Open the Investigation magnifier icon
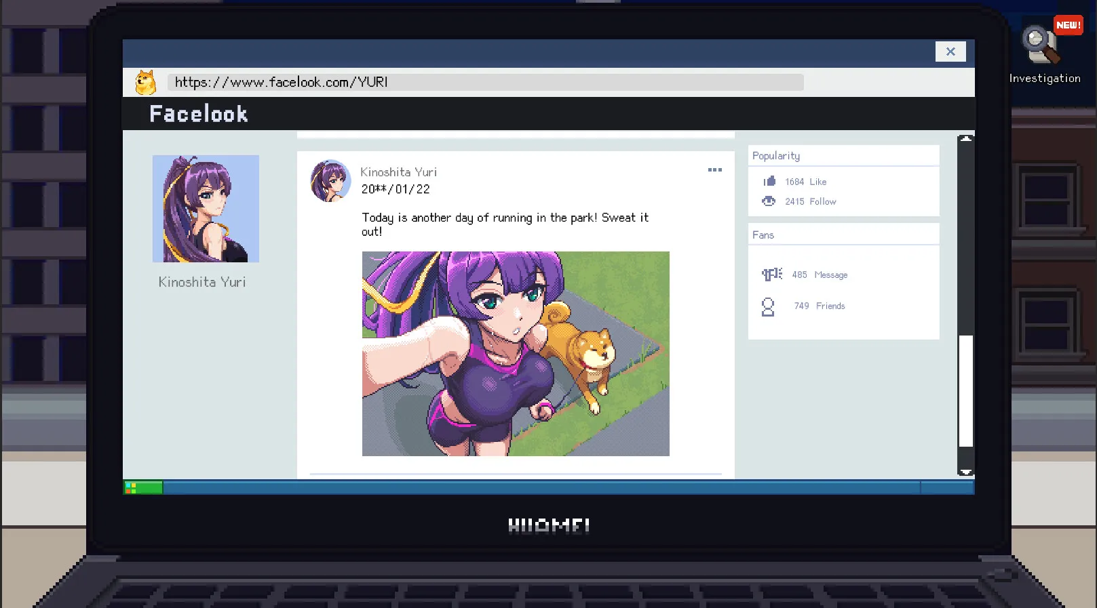 click(1040, 45)
